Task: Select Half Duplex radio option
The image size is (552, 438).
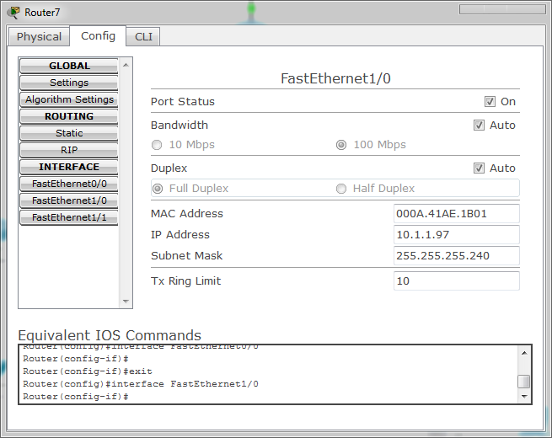Action: click(x=341, y=189)
